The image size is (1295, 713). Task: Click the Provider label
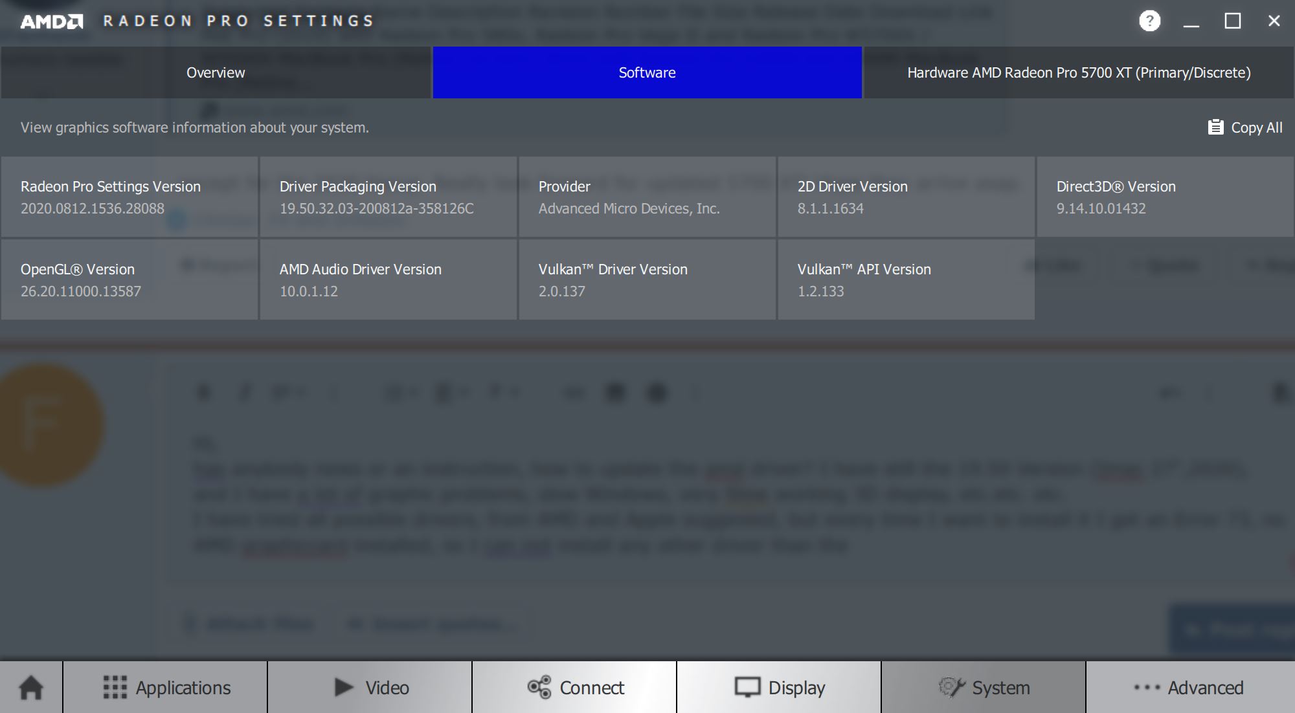565,186
